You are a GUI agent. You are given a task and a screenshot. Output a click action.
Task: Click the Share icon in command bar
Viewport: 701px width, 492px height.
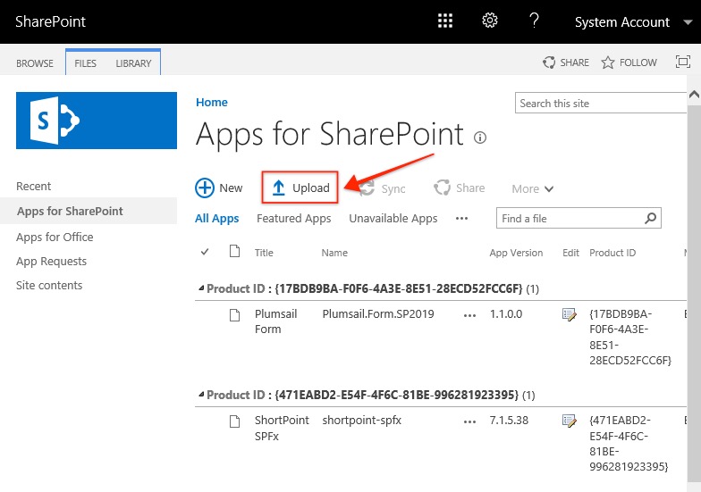[442, 188]
